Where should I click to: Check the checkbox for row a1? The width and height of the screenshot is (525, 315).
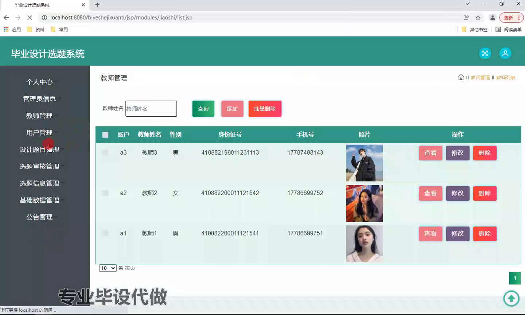point(105,233)
